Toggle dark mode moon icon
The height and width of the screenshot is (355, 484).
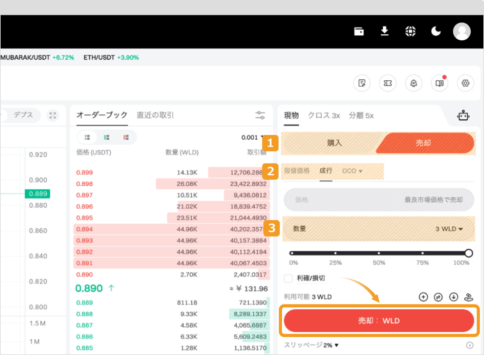(x=436, y=31)
